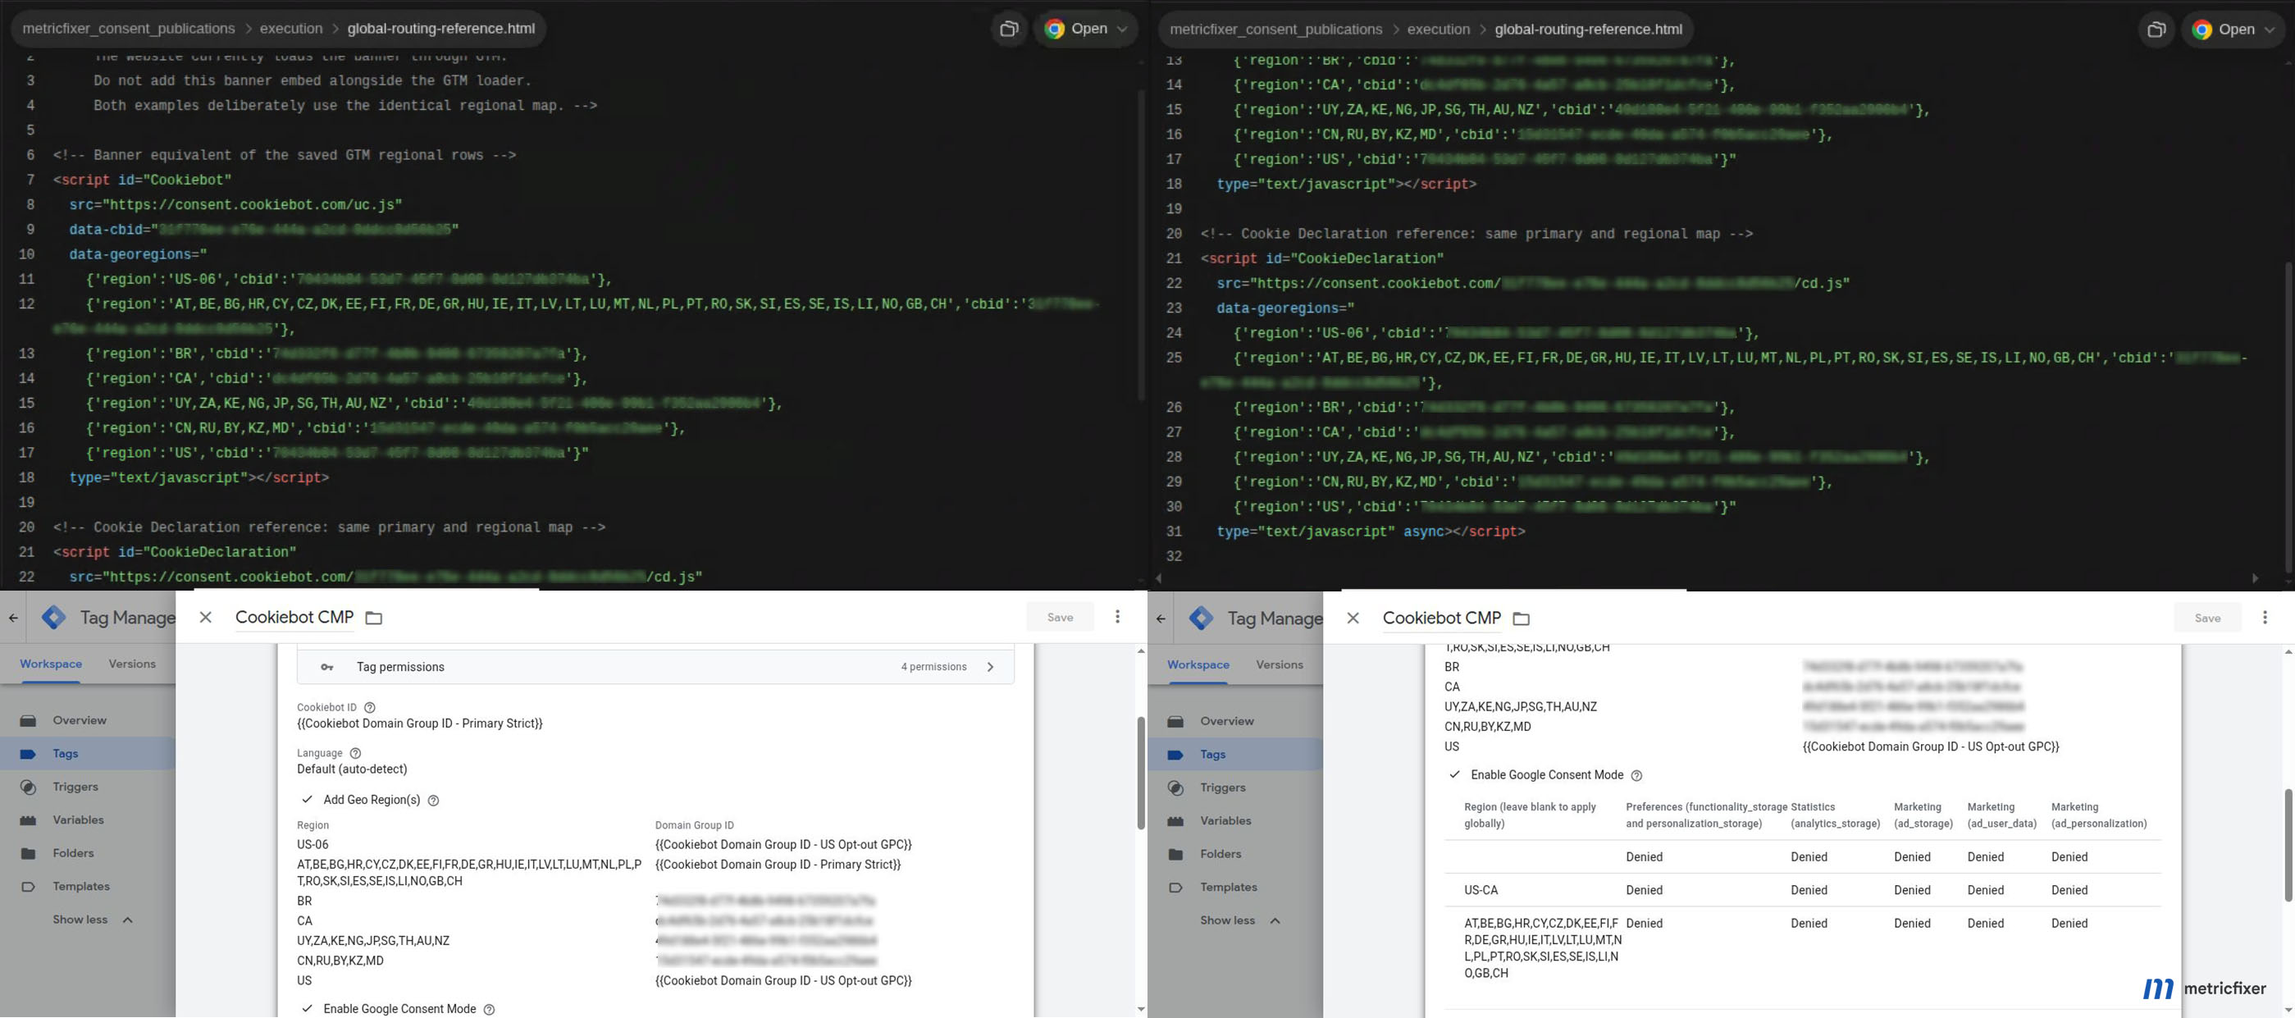The width and height of the screenshot is (2295, 1018).
Task: Click vertical scrollbar of lower-left tag editor
Action: [1140, 772]
